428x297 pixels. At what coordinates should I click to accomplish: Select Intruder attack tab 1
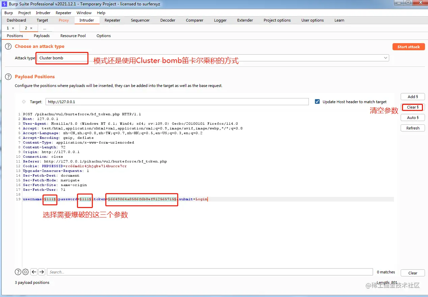(8, 28)
